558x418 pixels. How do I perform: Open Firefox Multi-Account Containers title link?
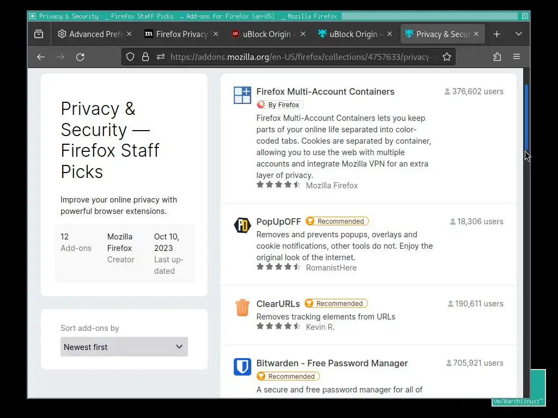[x=325, y=91]
